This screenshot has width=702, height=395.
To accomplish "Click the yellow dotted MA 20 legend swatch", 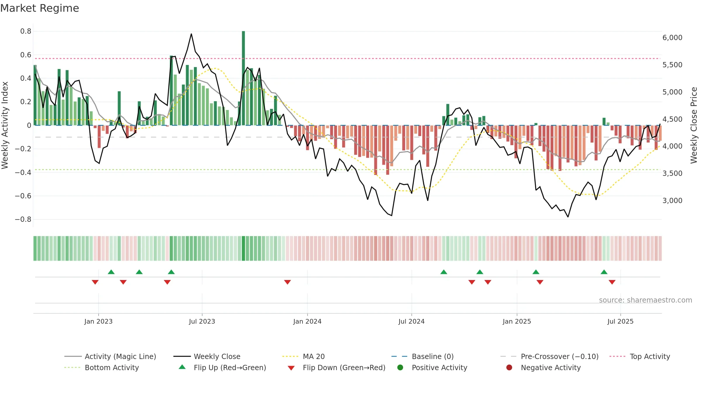I will [x=290, y=356].
